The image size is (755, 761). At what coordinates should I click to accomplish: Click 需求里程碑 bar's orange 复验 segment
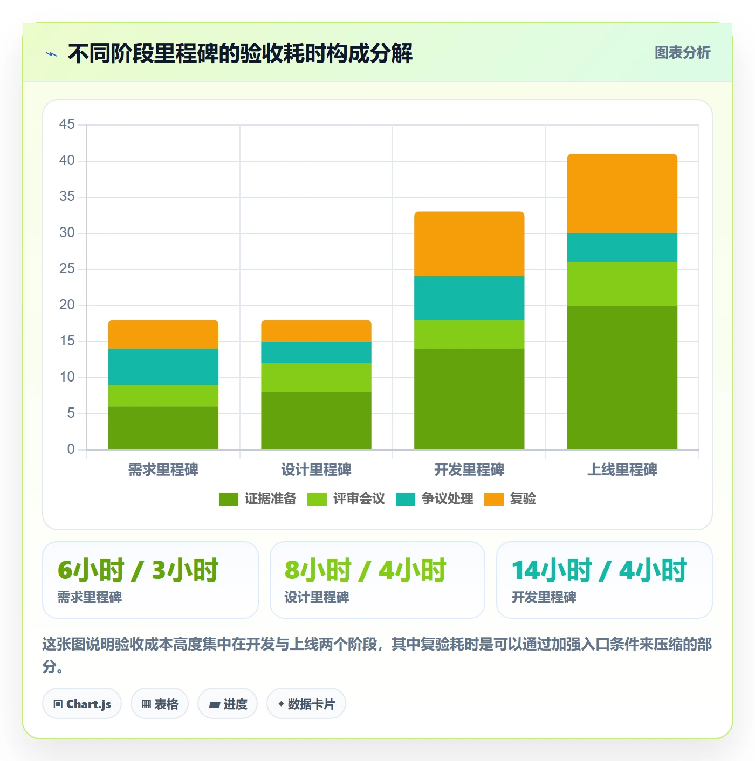tap(163, 334)
